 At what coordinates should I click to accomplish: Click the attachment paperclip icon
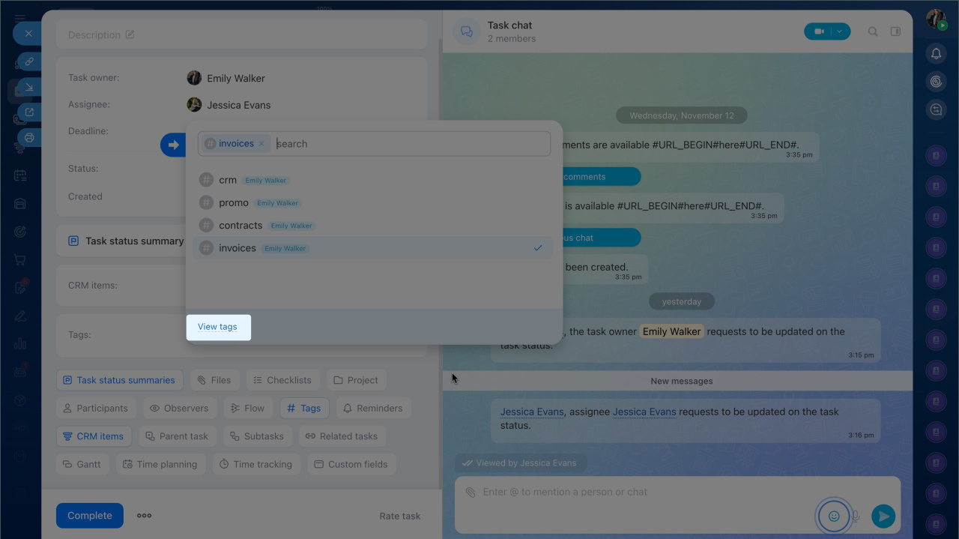click(471, 493)
